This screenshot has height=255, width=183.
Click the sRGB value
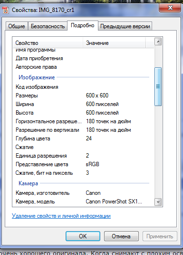tap(92, 164)
